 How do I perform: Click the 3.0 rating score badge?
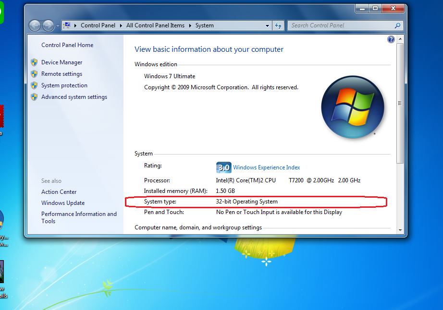(x=224, y=167)
